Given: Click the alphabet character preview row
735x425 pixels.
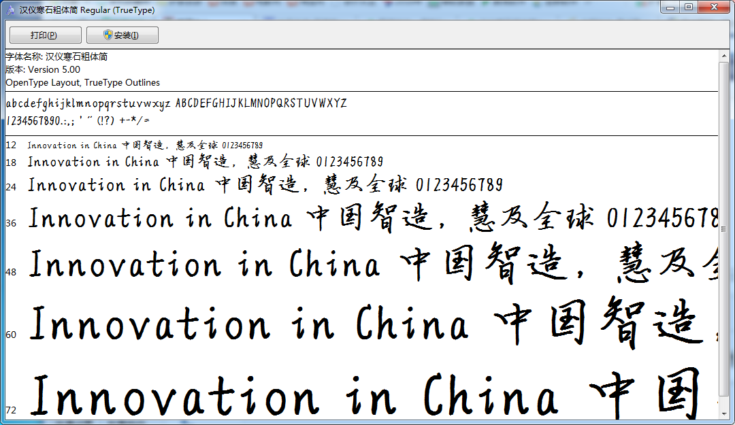Looking at the screenshot, I should click(176, 103).
